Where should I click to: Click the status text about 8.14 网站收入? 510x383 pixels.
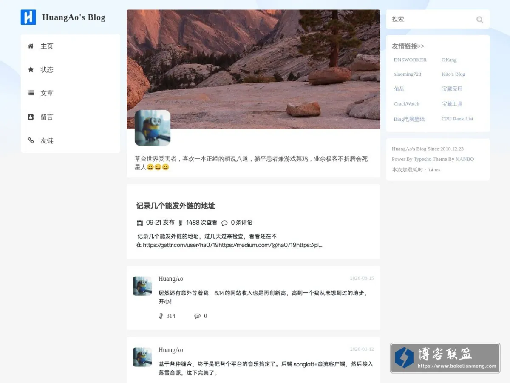coord(263,297)
